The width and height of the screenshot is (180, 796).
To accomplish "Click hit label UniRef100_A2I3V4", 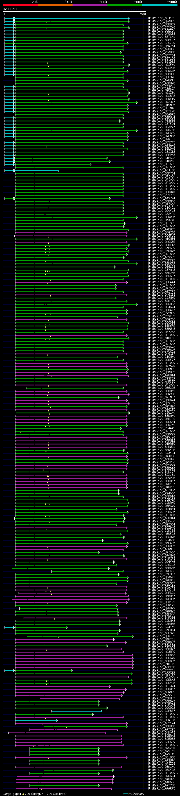I will pos(161,686).
